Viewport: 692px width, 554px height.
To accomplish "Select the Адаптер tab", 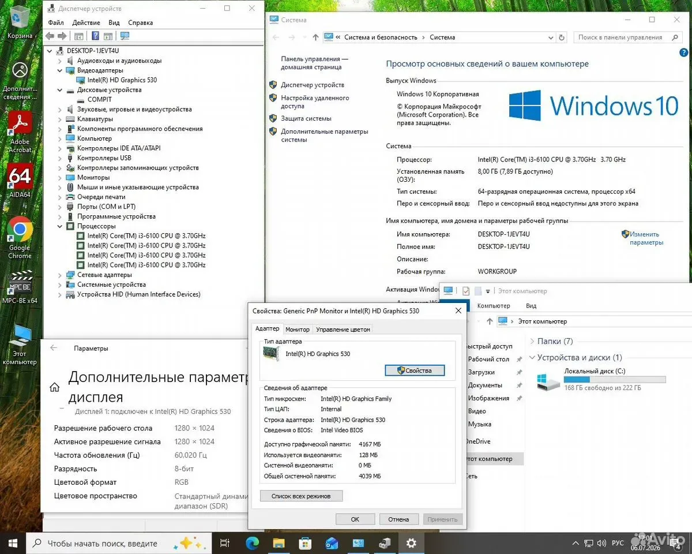I will point(268,328).
